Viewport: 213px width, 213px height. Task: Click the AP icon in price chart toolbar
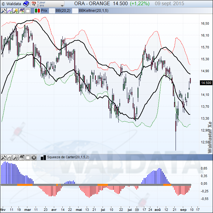point(22,11)
